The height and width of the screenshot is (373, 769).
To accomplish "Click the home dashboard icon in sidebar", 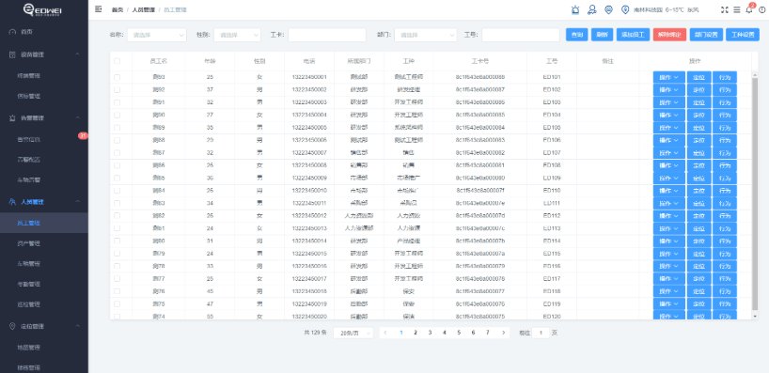I will [x=13, y=31].
